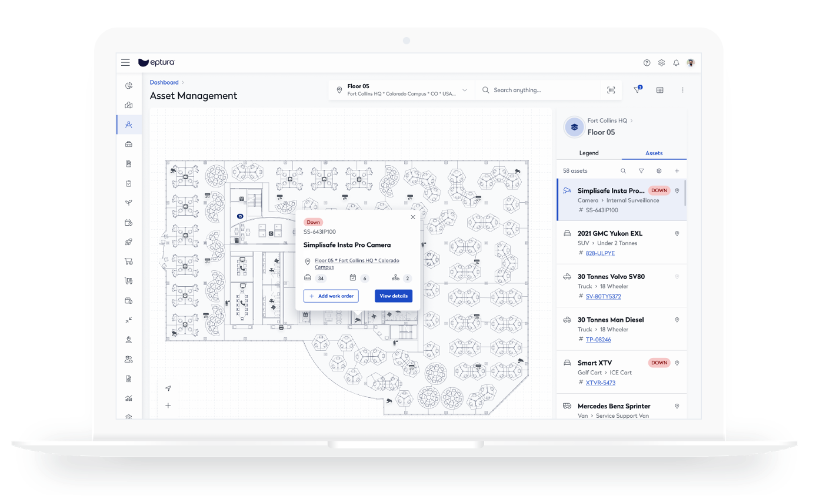Open the clipboard checklist sidebar icon

coord(129,183)
